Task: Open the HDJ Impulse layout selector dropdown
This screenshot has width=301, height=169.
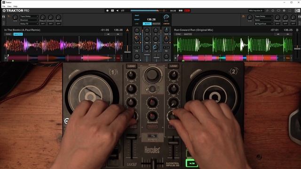Action: point(256,10)
